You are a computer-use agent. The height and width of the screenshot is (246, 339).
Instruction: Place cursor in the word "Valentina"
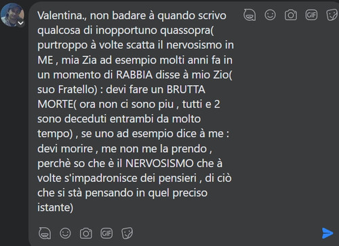tap(60, 16)
